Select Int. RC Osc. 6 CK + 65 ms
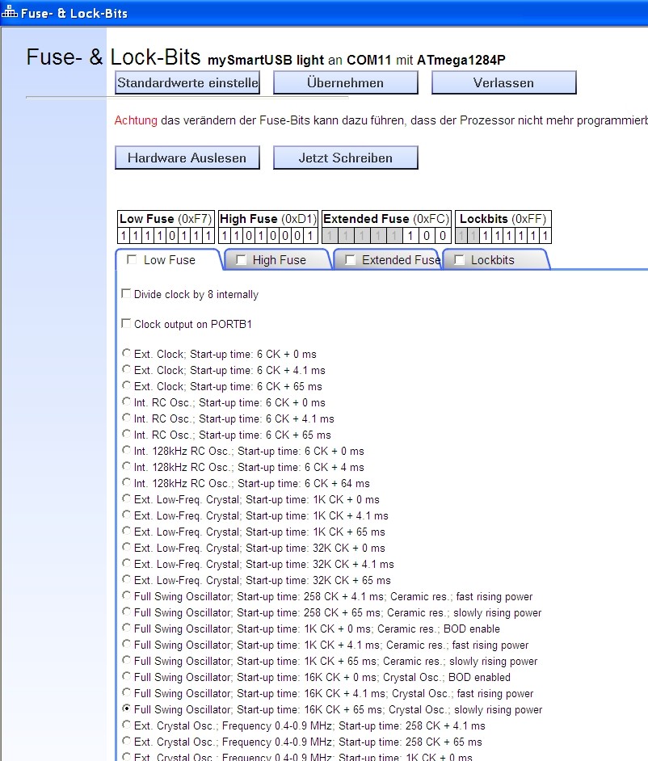648x761 pixels. tap(126, 434)
